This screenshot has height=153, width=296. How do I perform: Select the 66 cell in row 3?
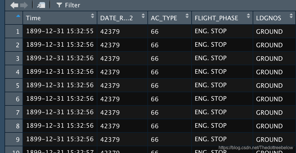(x=170, y=58)
